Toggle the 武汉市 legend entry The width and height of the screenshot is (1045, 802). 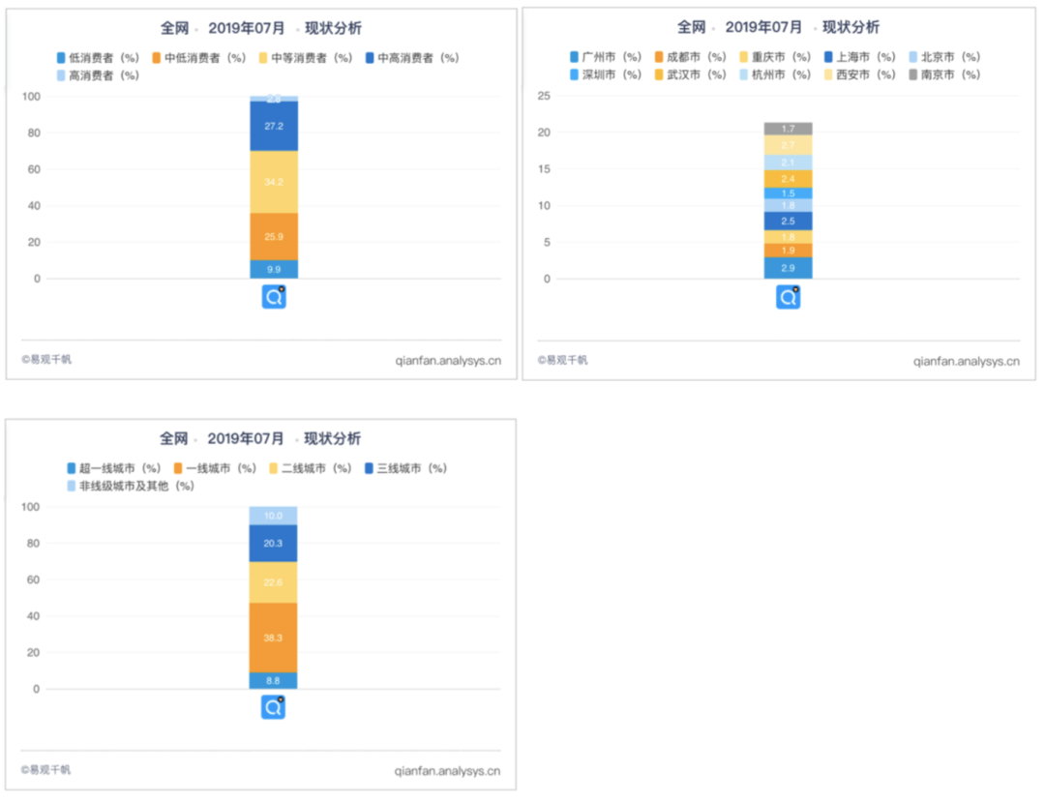click(691, 74)
